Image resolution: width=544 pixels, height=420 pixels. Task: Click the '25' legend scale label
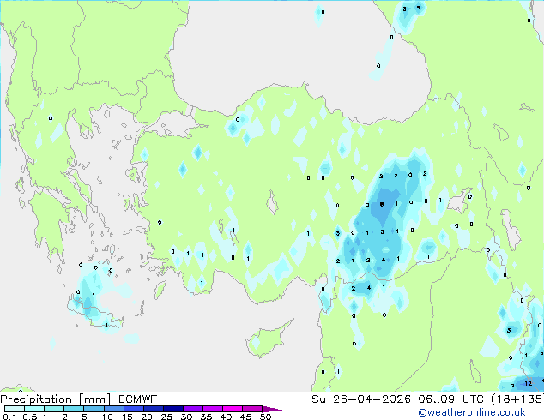coord(166,417)
